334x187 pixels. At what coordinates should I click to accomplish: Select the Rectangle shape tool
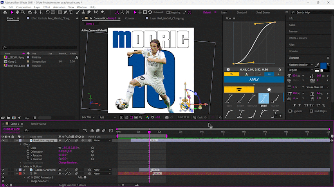60,12
